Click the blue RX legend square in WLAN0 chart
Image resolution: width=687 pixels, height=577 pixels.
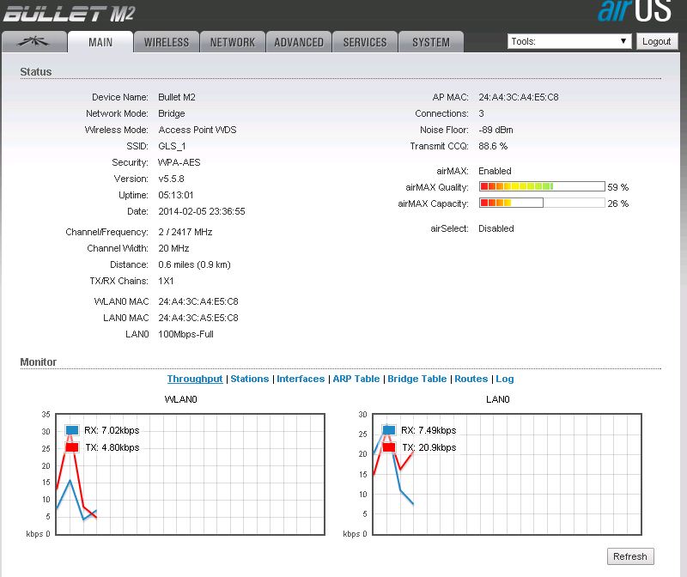coord(72,430)
